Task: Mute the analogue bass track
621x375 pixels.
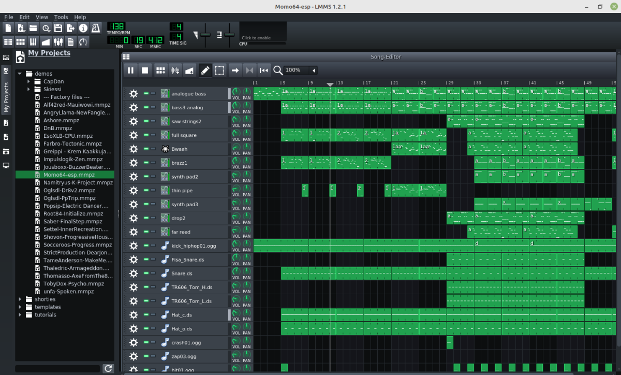Action: coord(146,93)
